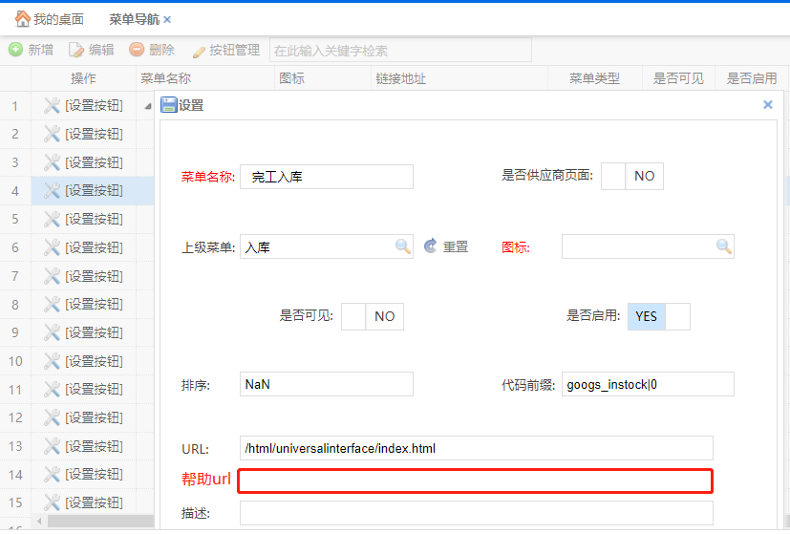This screenshot has height=534, width=790.
Task: Expand the tree arrow in row 1
Action: coord(147,106)
